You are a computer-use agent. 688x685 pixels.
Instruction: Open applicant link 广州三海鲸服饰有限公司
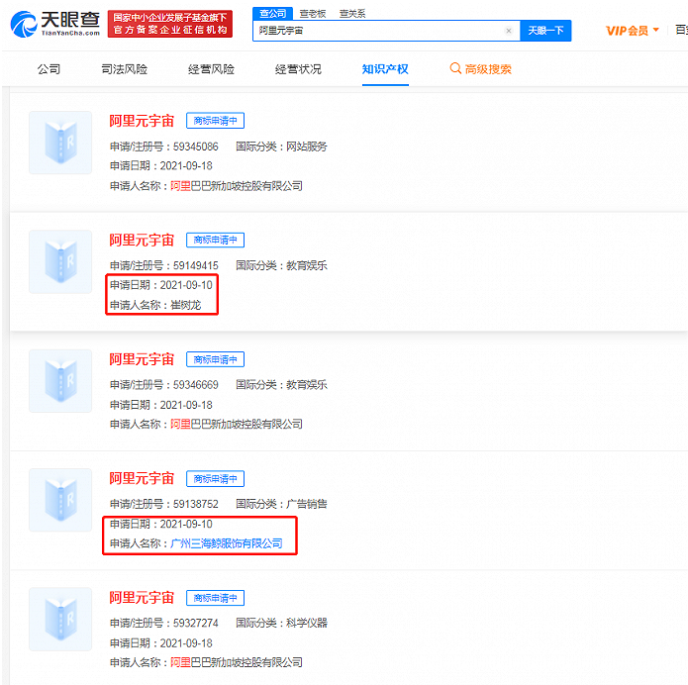pos(226,543)
